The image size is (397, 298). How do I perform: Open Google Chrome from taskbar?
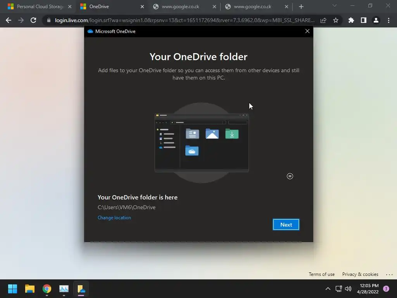[47, 289]
